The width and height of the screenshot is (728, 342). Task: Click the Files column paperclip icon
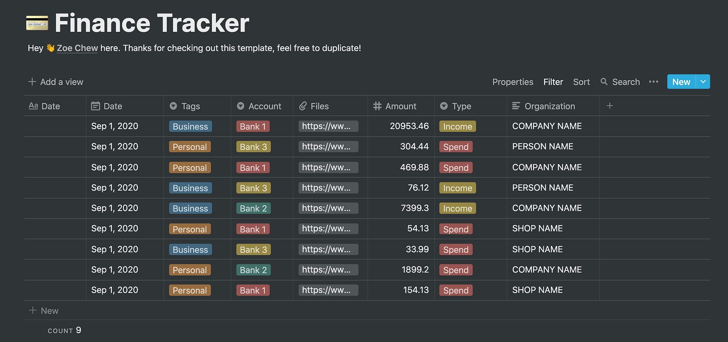coord(303,106)
